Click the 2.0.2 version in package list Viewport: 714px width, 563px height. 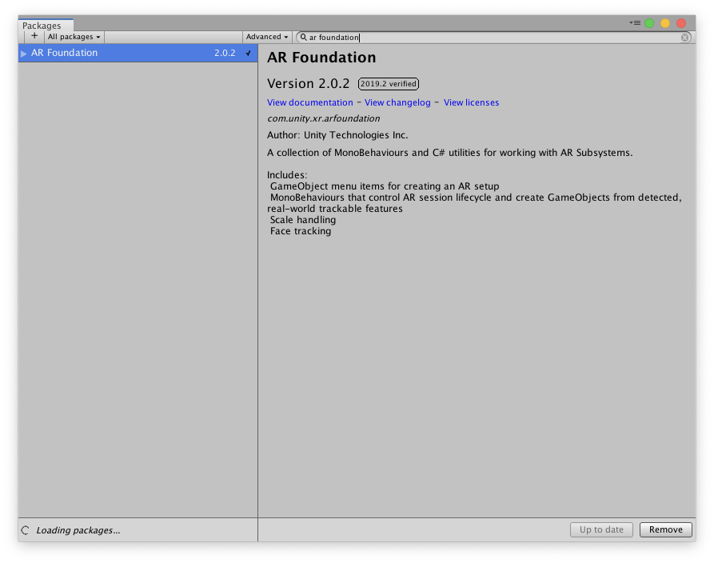(225, 53)
